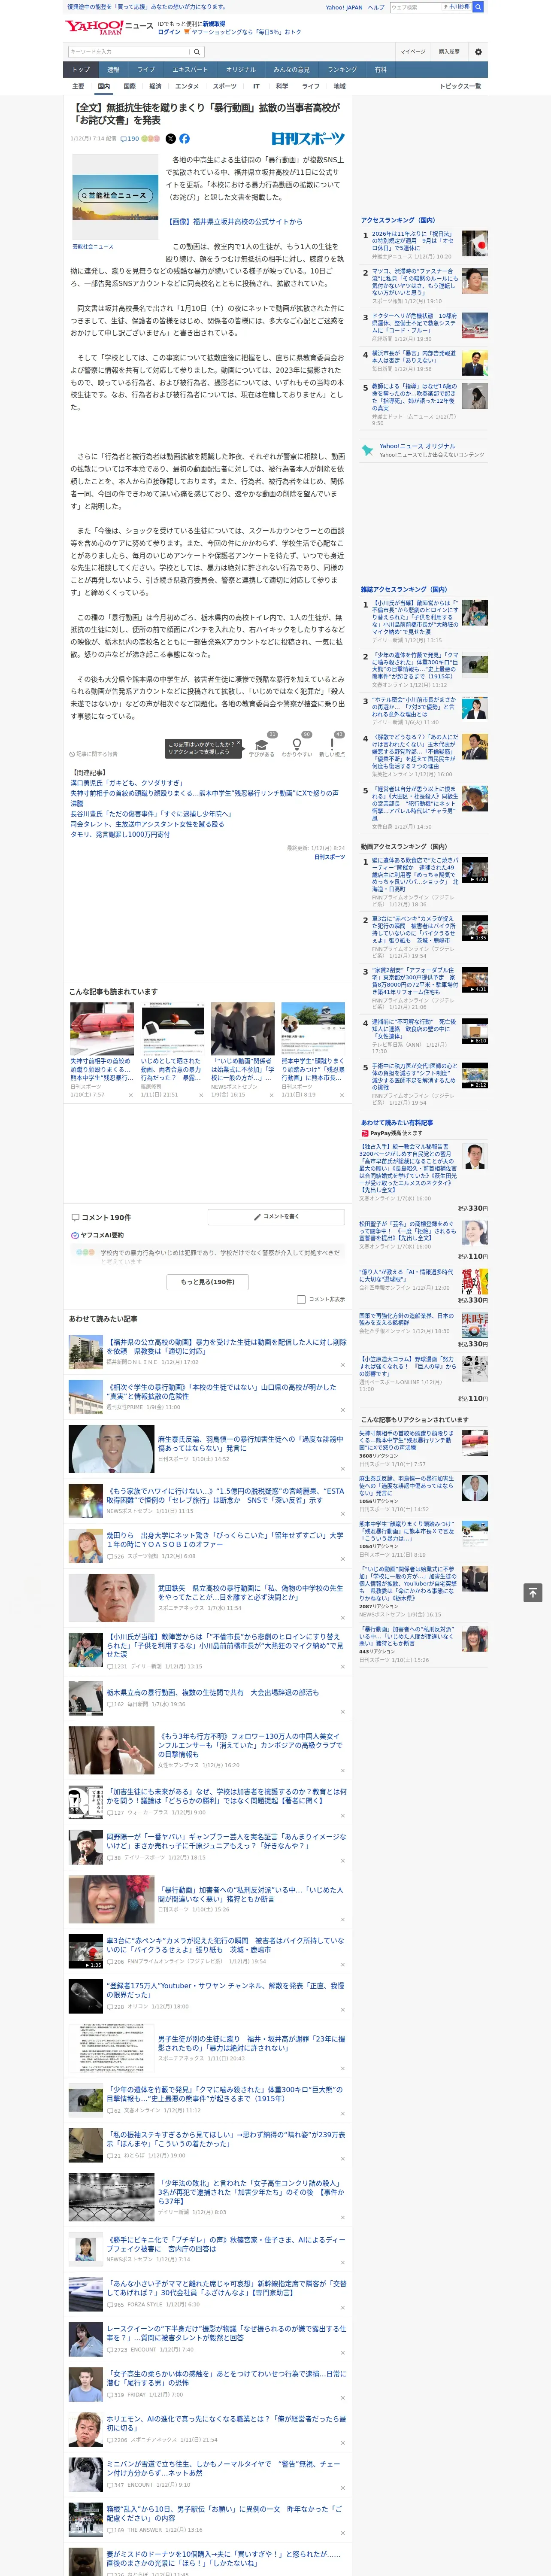Switch to the オリジナル tab

click(x=241, y=69)
